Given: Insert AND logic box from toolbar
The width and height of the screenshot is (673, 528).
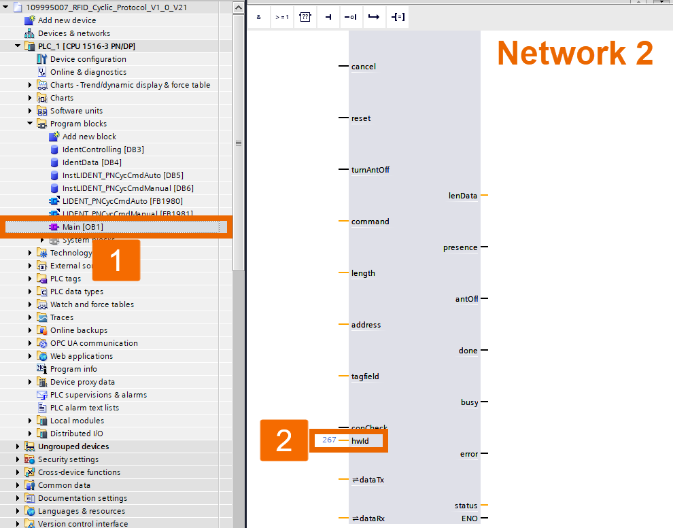Looking at the screenshot, I should [259, 17].
